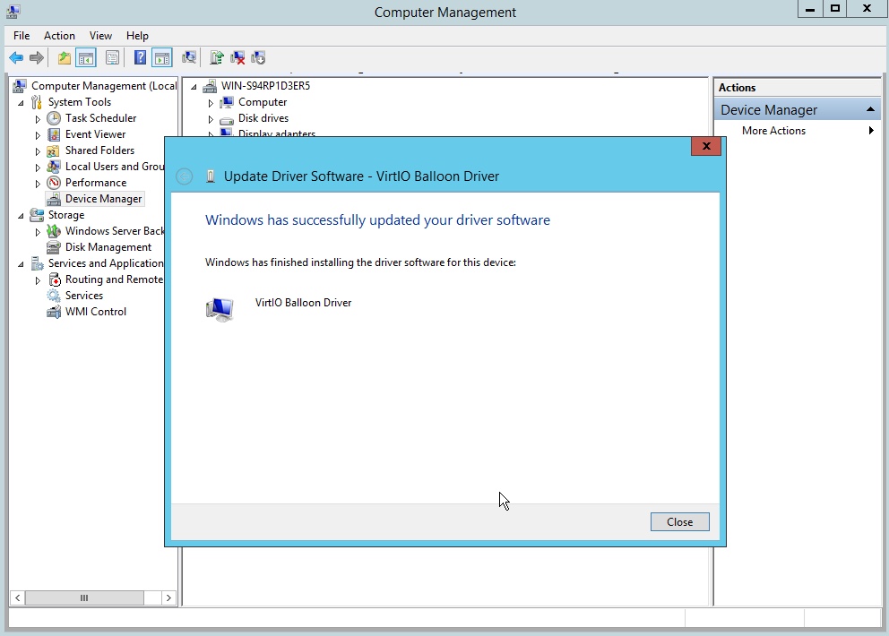Screen dimensions: 889x636
Task: Select Computer Management (Local) root
Action: pyautogui.click(x=104, y=86)
